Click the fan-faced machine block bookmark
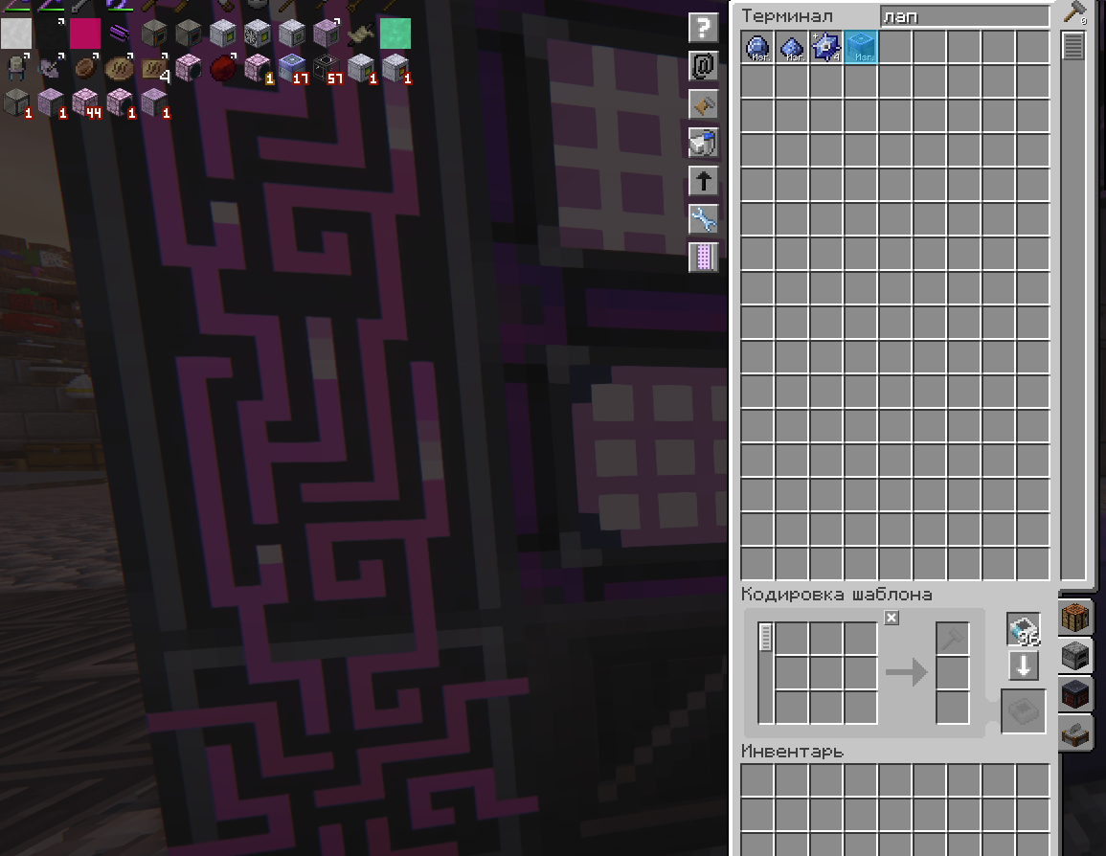This screenshot has width=1106, height=856. point(258,34)
